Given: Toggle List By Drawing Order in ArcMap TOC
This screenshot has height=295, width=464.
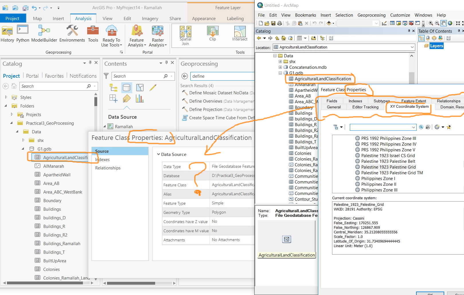Looking at the screenshot, I should [x=422, y=38].
